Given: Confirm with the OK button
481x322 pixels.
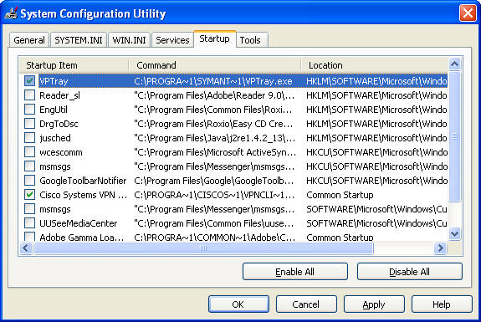Looking at the screenshot, I should pos(238,304).
